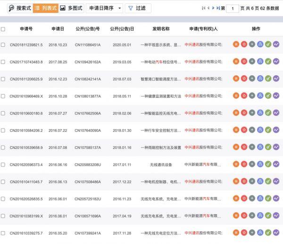Open the 申请日降序 sort dropdown
283x244 pixels.
[x=104, y=8]
